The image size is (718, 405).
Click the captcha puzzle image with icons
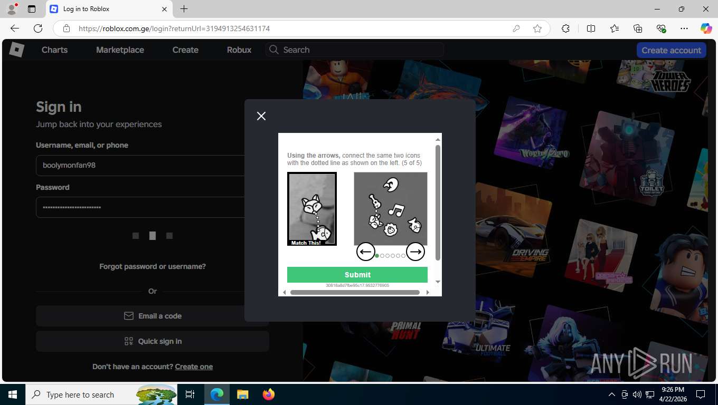pyautogui.click(x=391, y=208)
